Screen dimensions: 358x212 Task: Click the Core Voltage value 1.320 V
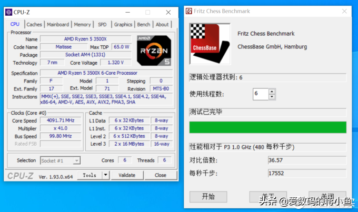pos(116,63)
